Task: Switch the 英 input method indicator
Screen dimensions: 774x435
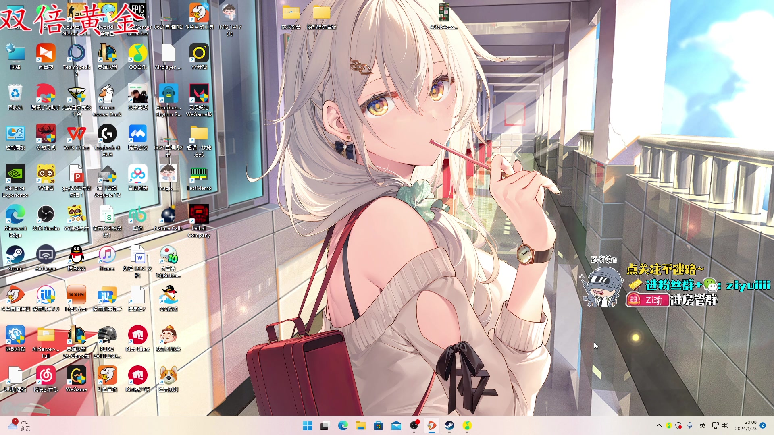Action: [x=702, y=425]
